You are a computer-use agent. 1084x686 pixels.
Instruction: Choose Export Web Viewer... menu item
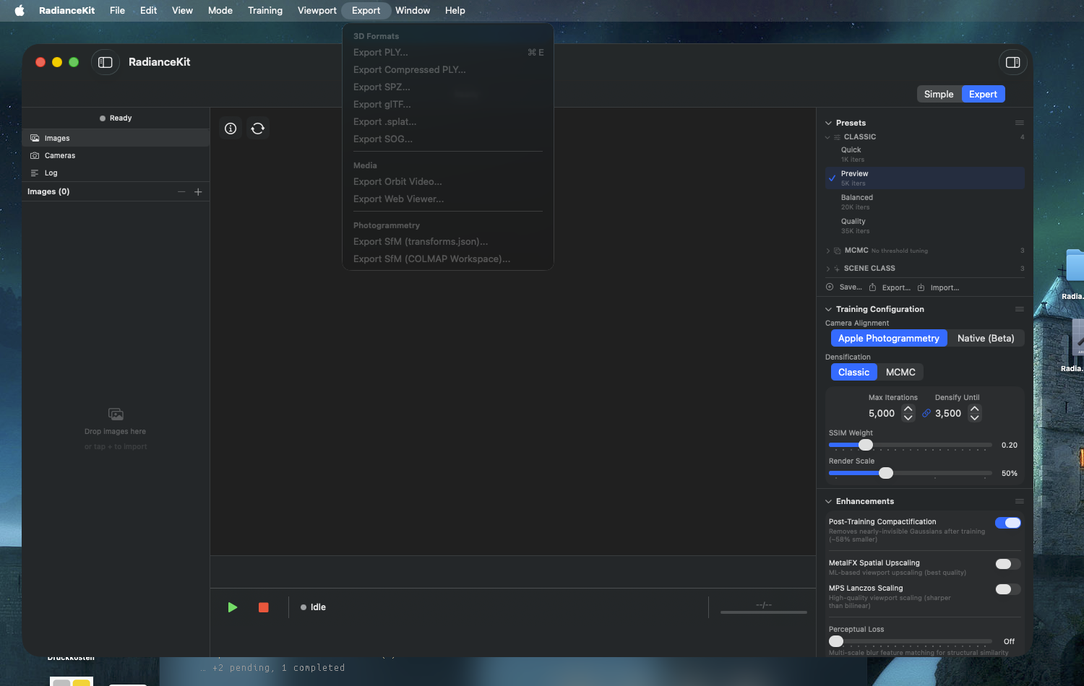coord(448,199)
